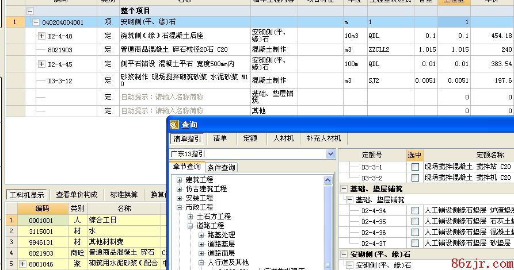Collapse the 安砌侧(平、缘)石 group header
This screenshot has height=270, width=514.
pos(344,254)
